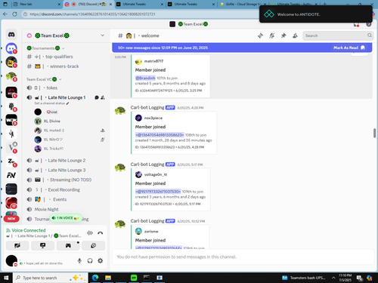The image size is (378, 283).
Task: Start an activity controller button
Action: (68, 246)
